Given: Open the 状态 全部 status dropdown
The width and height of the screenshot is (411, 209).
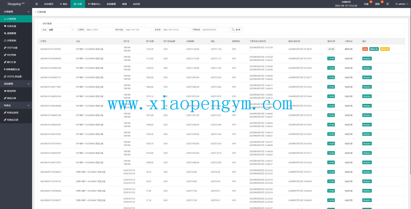Looking at the screenshot, I should point(61,29).
